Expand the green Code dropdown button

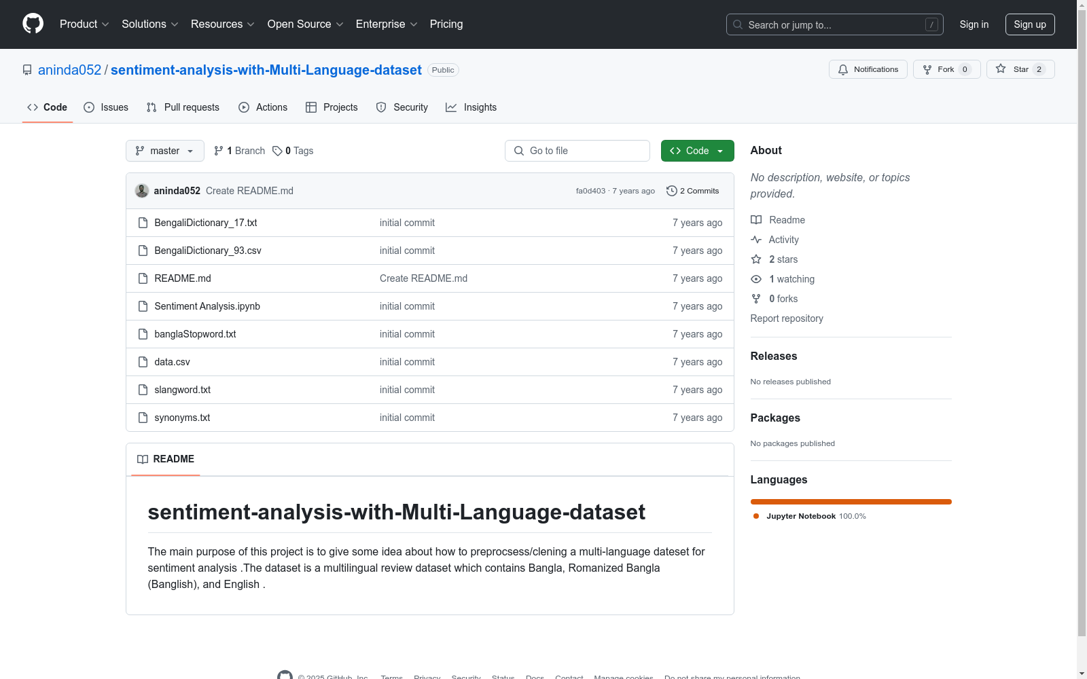(698, 151)
